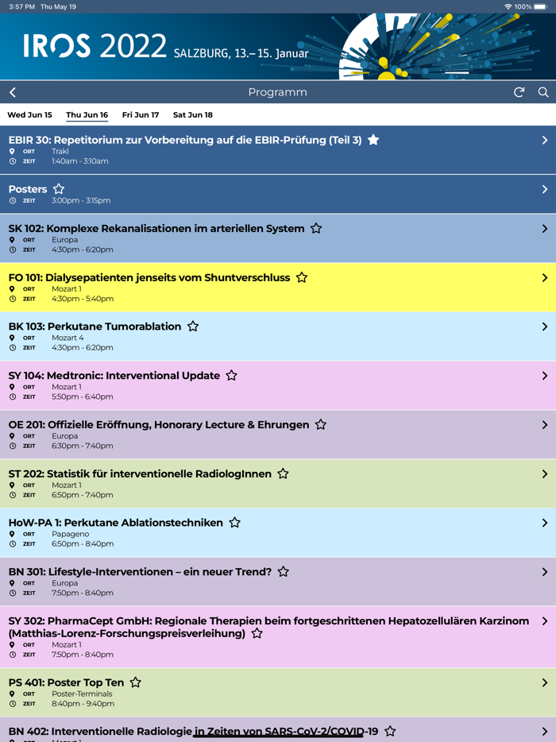This screenshot has height=742, width=556.
Task: Favorite OE 201 Offizielle Eröffnung
Action: [x=321, y=424]
